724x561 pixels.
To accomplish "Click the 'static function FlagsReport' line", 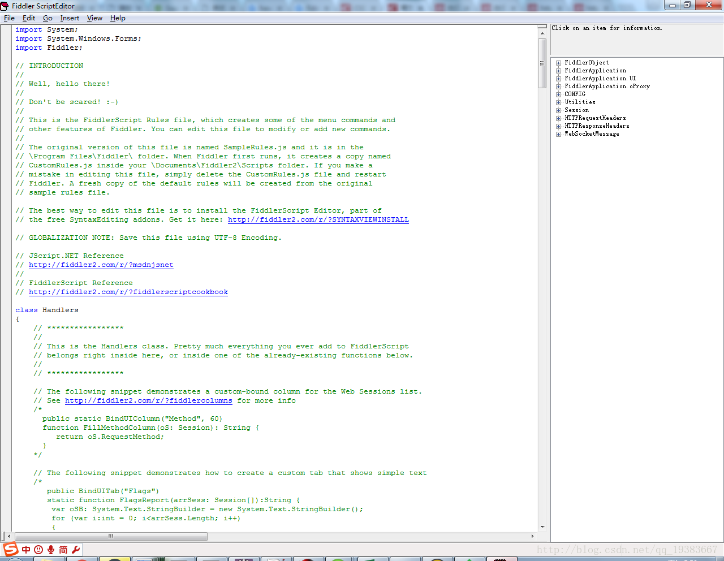I will pyautogui.click(x=174, y=500).
